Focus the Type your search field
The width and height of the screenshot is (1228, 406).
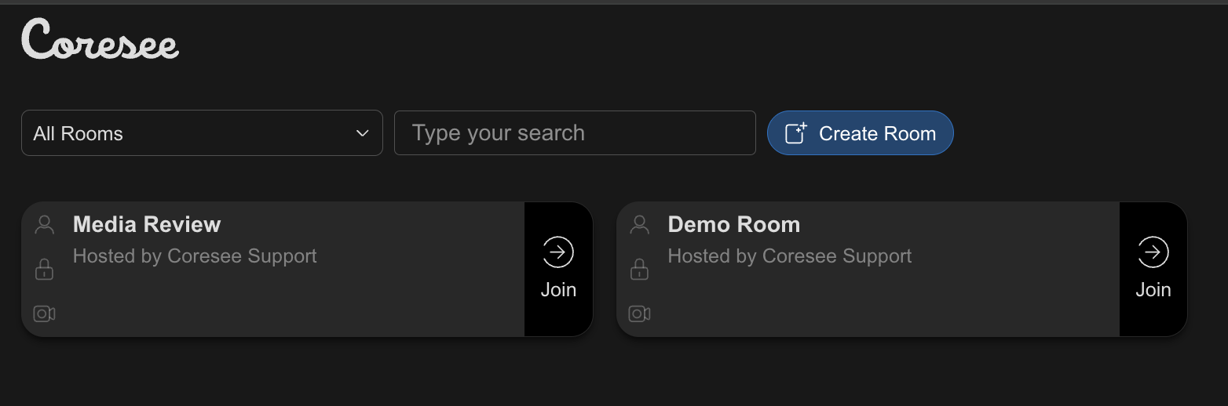[x=575, y=133]
